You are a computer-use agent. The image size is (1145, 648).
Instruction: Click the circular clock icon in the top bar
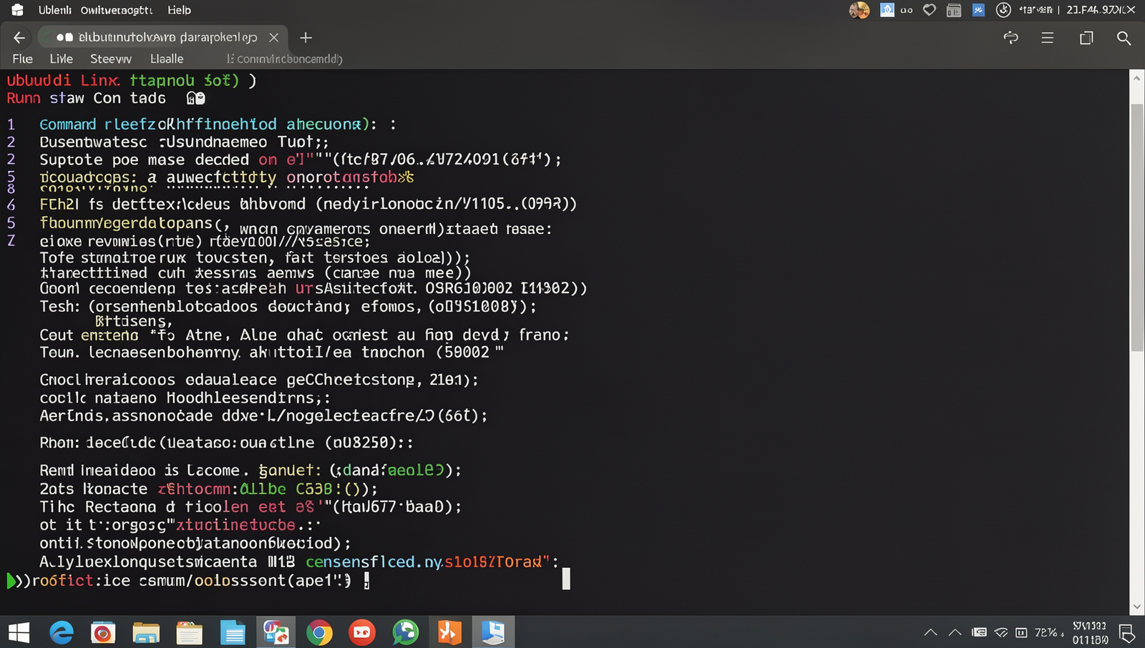pos(1003,10)
